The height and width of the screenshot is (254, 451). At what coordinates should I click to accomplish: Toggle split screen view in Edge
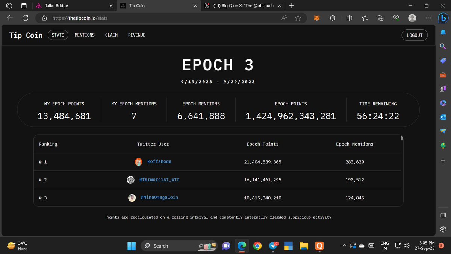[x=349, y=18]
